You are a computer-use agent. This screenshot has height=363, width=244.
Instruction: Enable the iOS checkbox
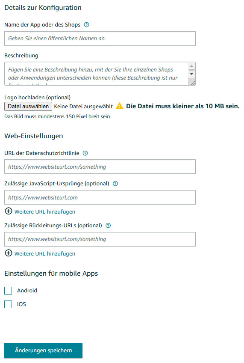point(8,304)
